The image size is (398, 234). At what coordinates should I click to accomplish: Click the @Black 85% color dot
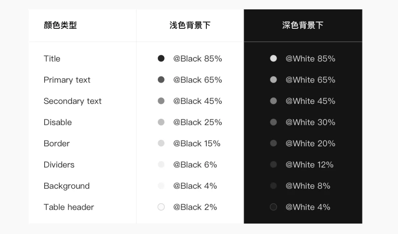coord(161,58)
